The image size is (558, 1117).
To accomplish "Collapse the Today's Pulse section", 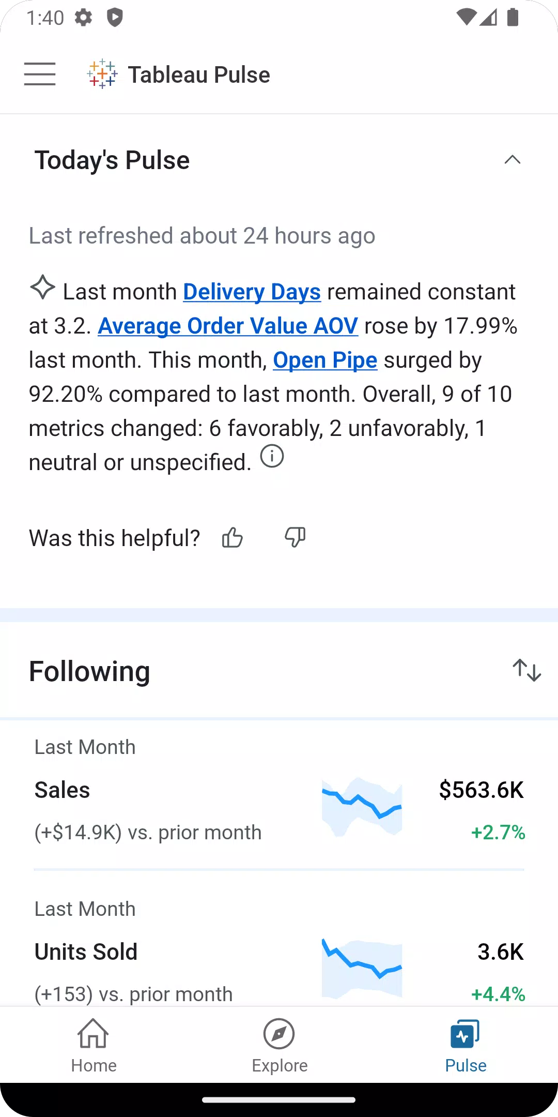I will (x=512, y=160).
